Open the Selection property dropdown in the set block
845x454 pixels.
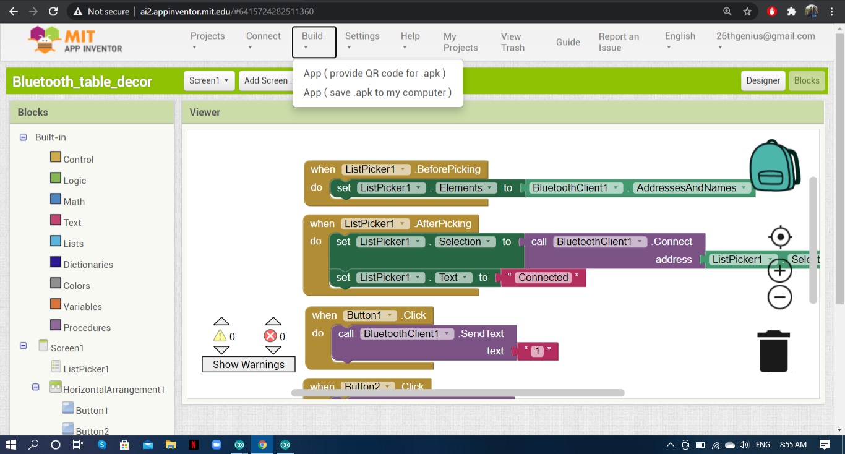click(x=465, y=242)
